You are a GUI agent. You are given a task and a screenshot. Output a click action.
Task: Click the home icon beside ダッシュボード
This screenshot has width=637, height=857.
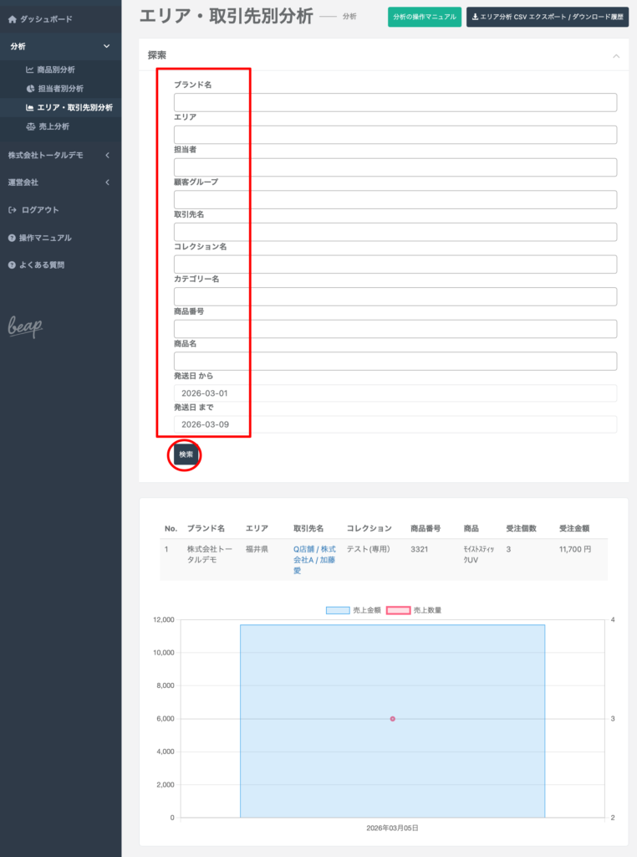coord(13,18)
